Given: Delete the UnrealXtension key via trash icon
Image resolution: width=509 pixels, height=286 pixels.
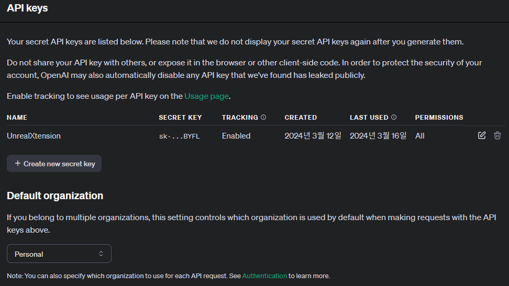Looking at the screenshot, I should coord(497,135).
